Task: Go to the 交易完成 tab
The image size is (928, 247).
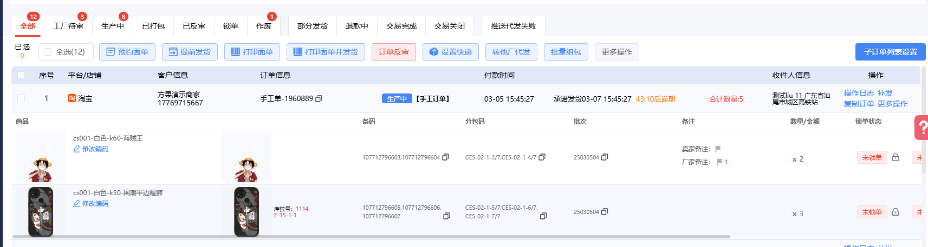Action: point(401,26)
